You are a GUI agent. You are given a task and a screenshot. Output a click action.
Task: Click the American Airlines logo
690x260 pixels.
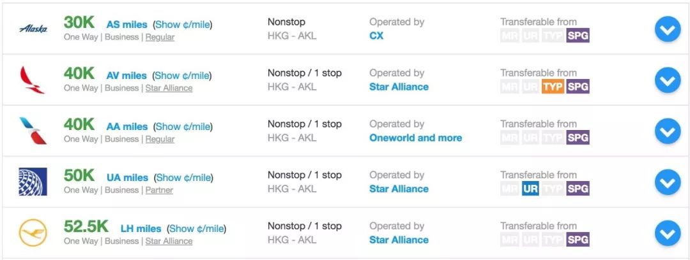(33, 131)
